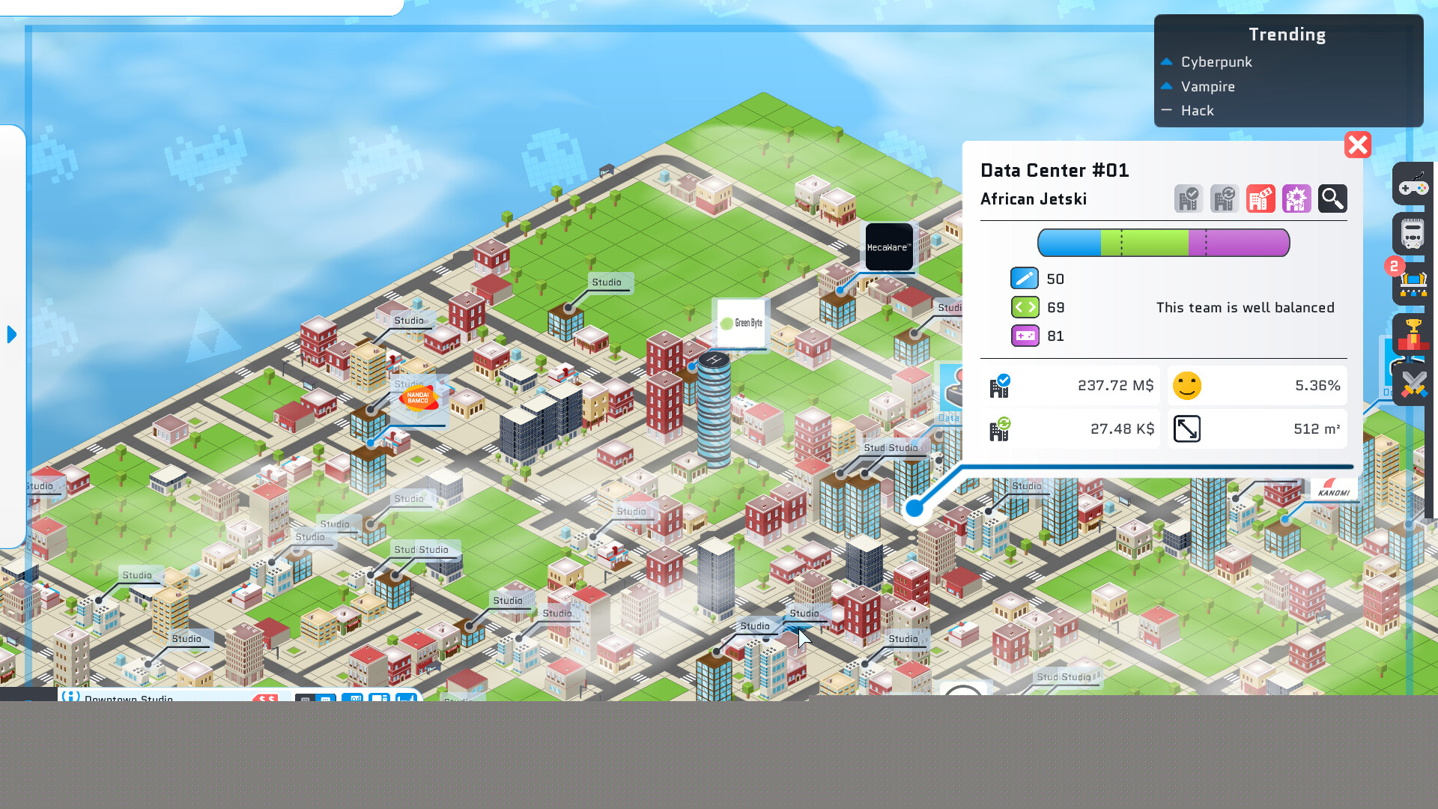The image size is (1438, 809).
Task: Select the "Vampire" trending entry
Action: [1207, 86]
